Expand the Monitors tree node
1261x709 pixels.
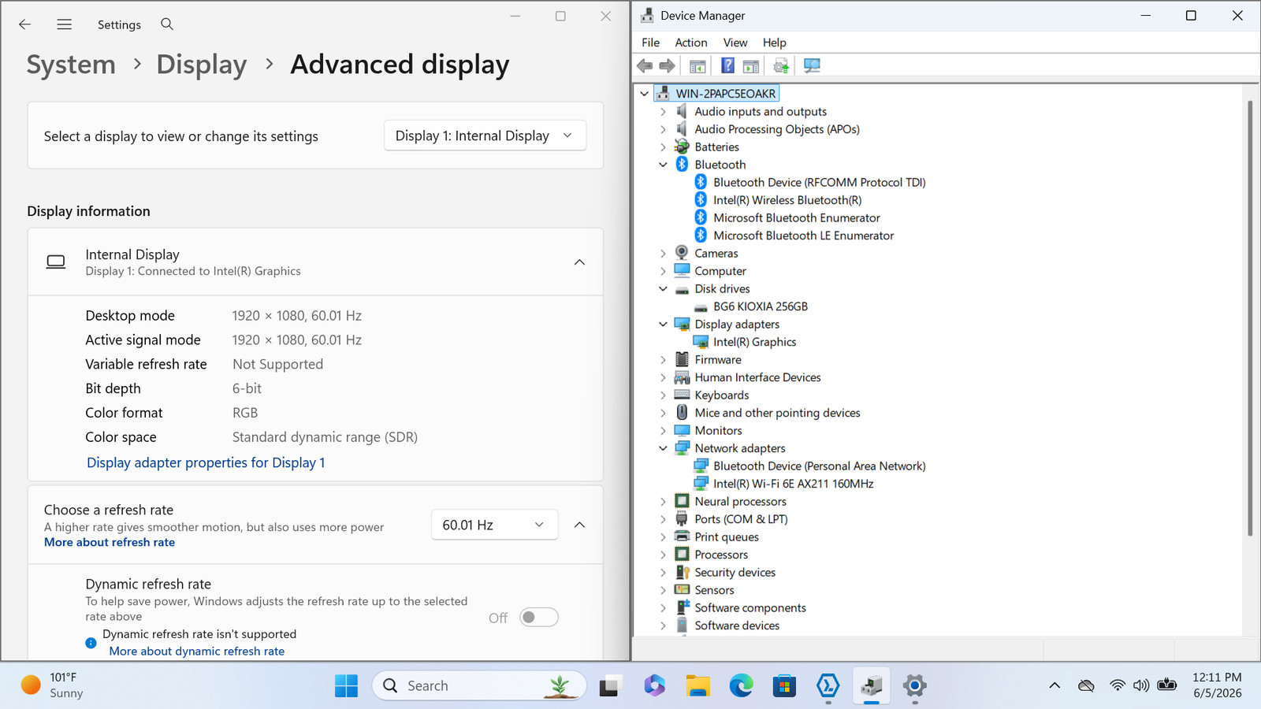pos(663,431)
